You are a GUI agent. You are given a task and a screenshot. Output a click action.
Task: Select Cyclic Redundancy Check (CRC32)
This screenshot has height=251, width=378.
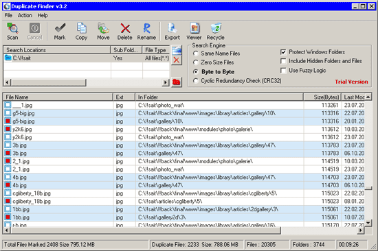(x=196, y=81)
